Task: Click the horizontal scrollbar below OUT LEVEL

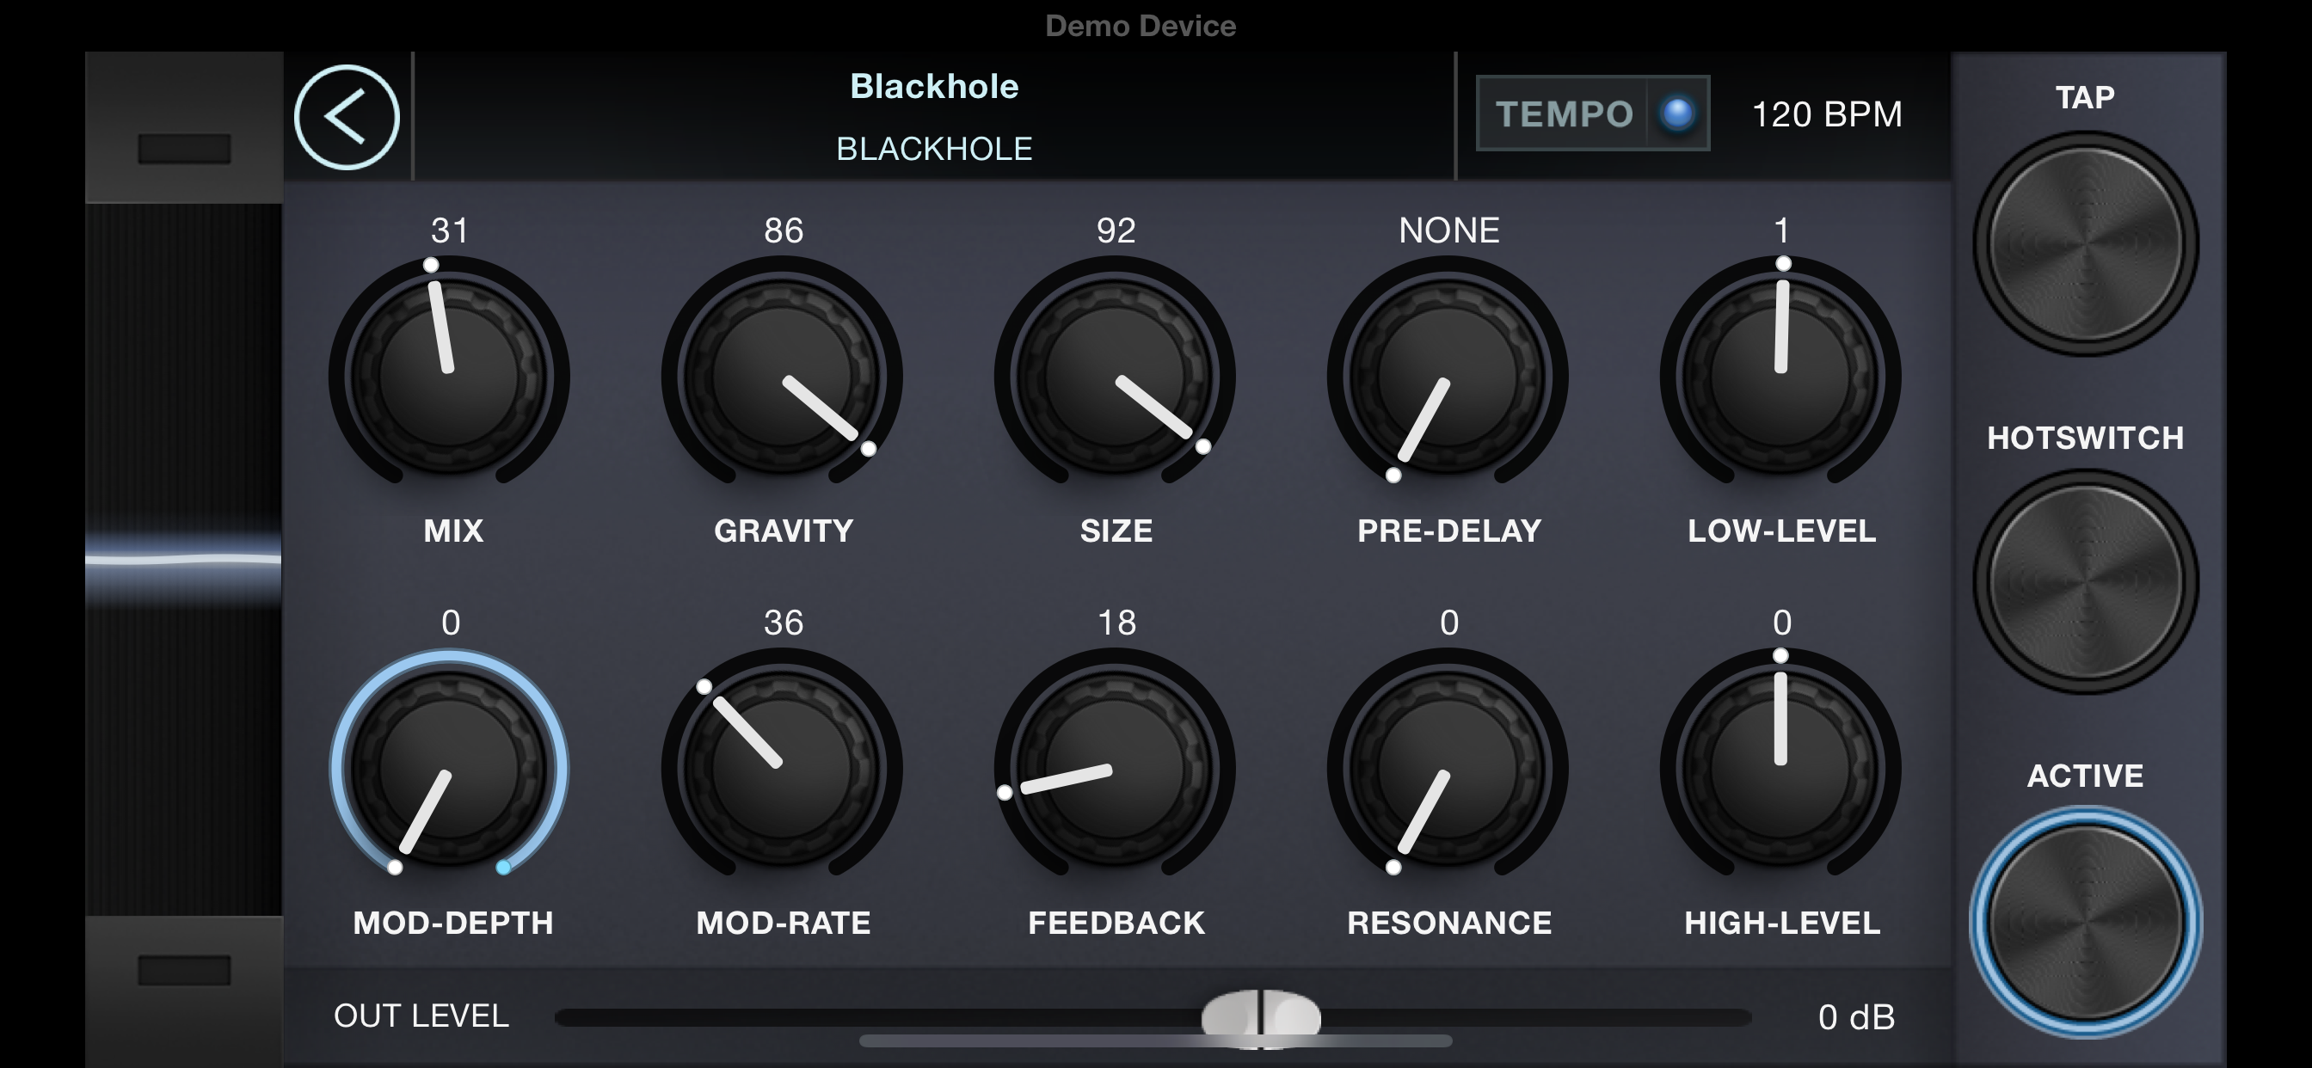Action: coord(1155,1041)
